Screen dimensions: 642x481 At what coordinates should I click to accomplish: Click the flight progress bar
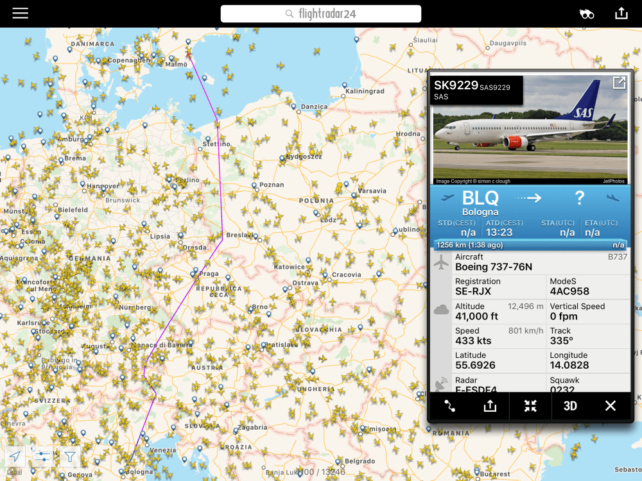point(530,245)
